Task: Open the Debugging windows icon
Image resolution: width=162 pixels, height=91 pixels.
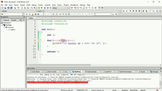Action: (99, 8)
